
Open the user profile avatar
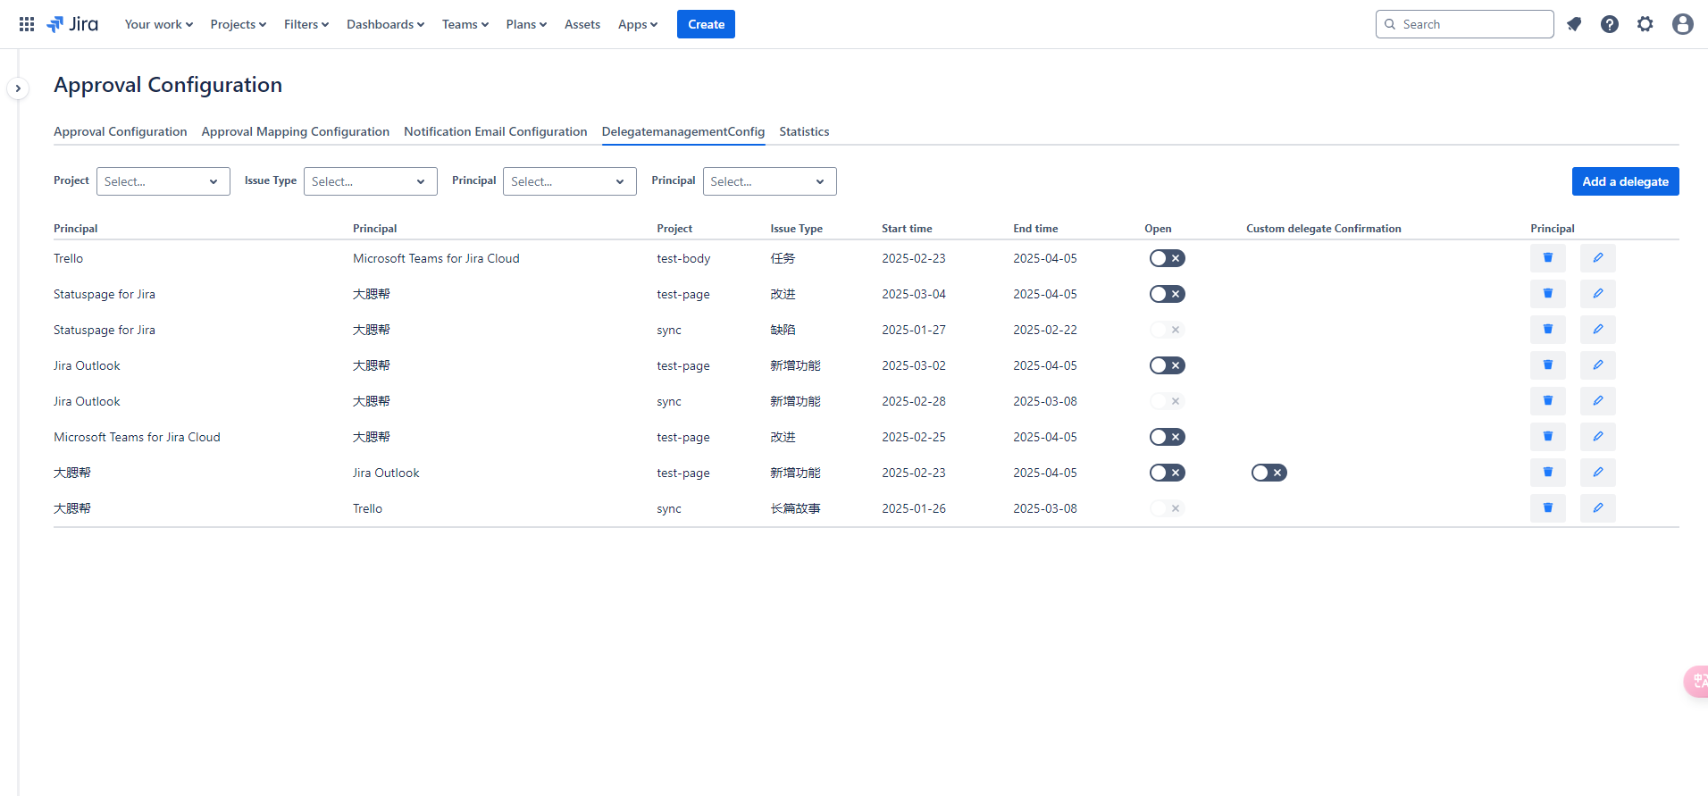click(x=1683, y=24)
